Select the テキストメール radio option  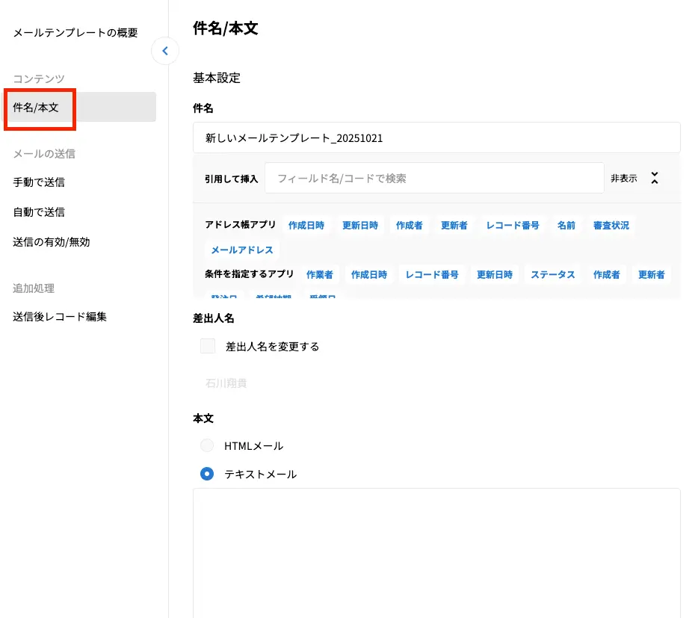[207, 474]
